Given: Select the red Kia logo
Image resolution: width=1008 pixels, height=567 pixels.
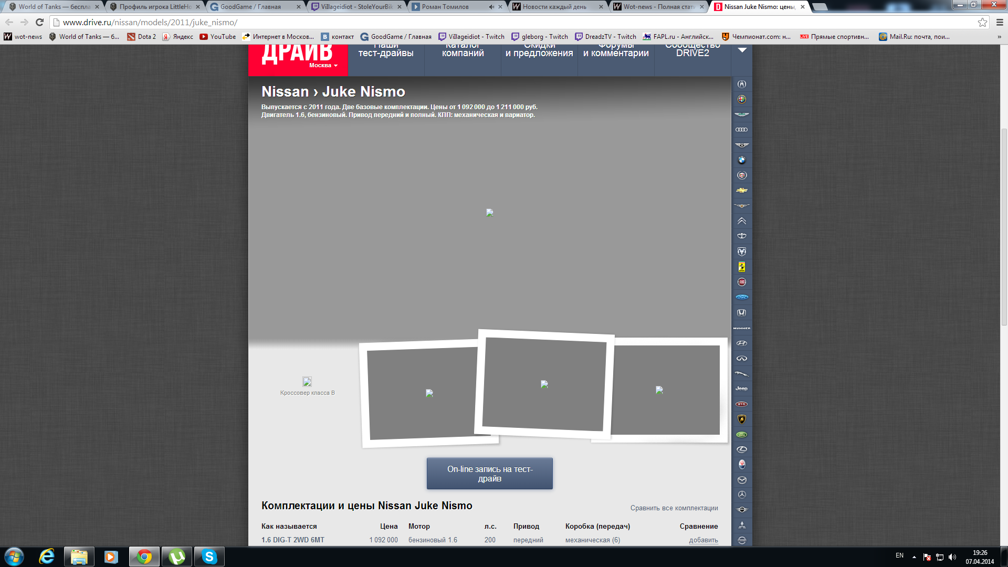Looking at the screenshot, I should 742,404.
